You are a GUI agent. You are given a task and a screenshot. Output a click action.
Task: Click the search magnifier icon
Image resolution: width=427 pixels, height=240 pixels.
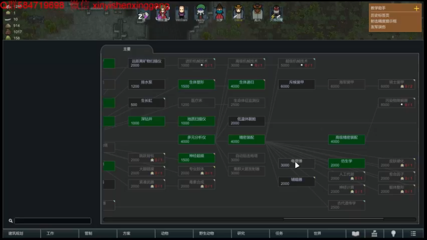point(11,221)
